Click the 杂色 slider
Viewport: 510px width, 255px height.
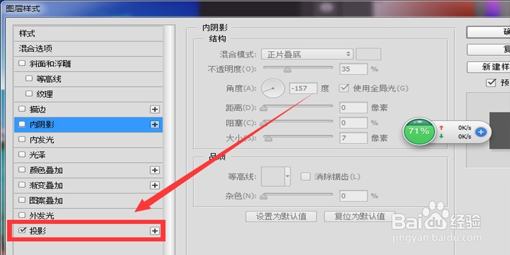pyautogui.click(x=298, y=196)
